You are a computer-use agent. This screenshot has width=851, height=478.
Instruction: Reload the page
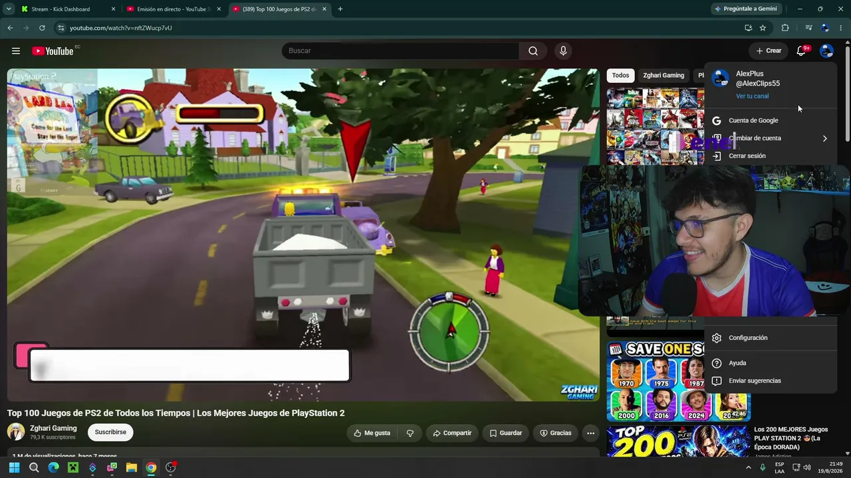pyautogui.click(x=42, y=28)
